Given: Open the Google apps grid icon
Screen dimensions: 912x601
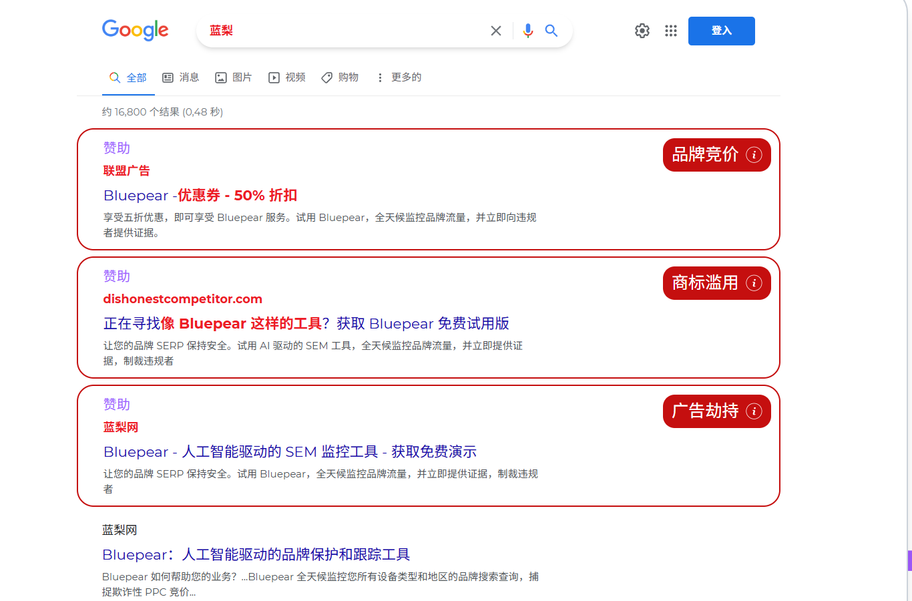Looking at the screenshot, I should (x=671, y=31).
